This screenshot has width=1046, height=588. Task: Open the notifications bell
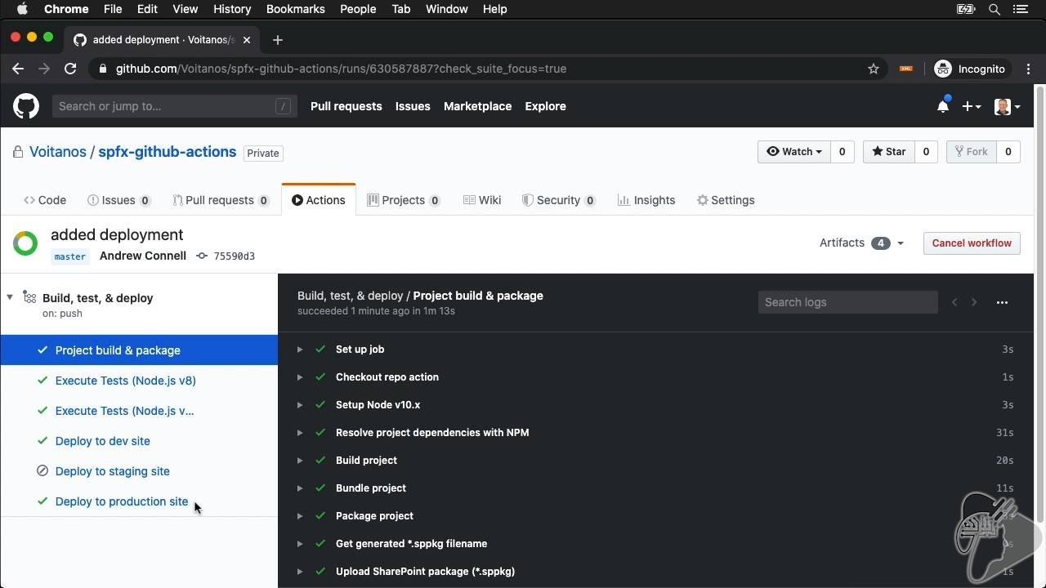point(943,106)
